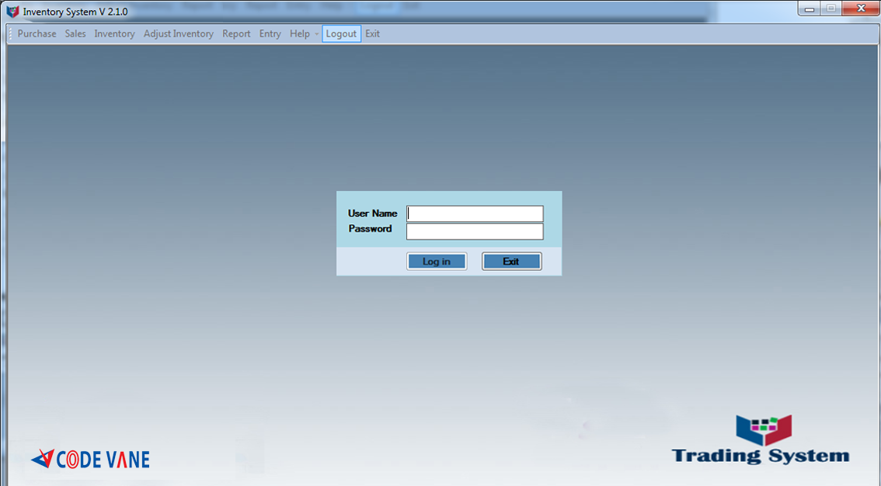Viewport: 881px width, 486px height.
Task: Open the Sales menu
Action: 75,34
